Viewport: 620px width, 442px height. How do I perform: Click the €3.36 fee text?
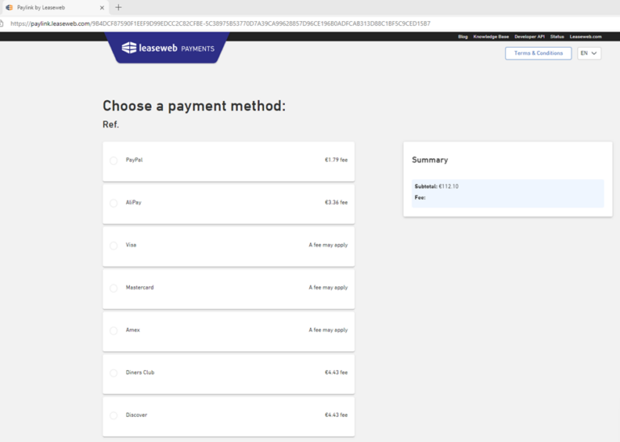click(336, 202)
